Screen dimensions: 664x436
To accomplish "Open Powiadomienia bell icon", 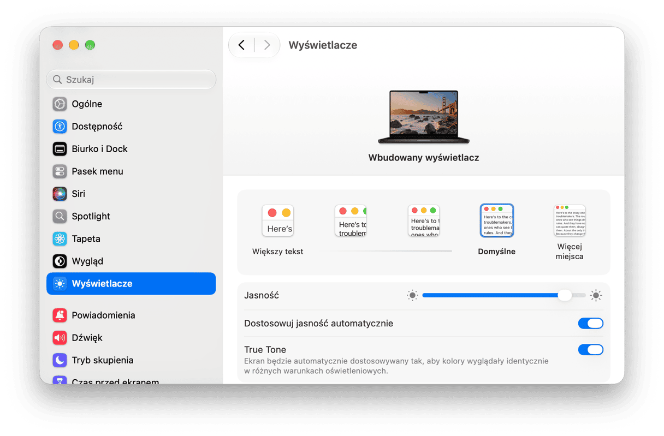I will click(x=60, y=315).
